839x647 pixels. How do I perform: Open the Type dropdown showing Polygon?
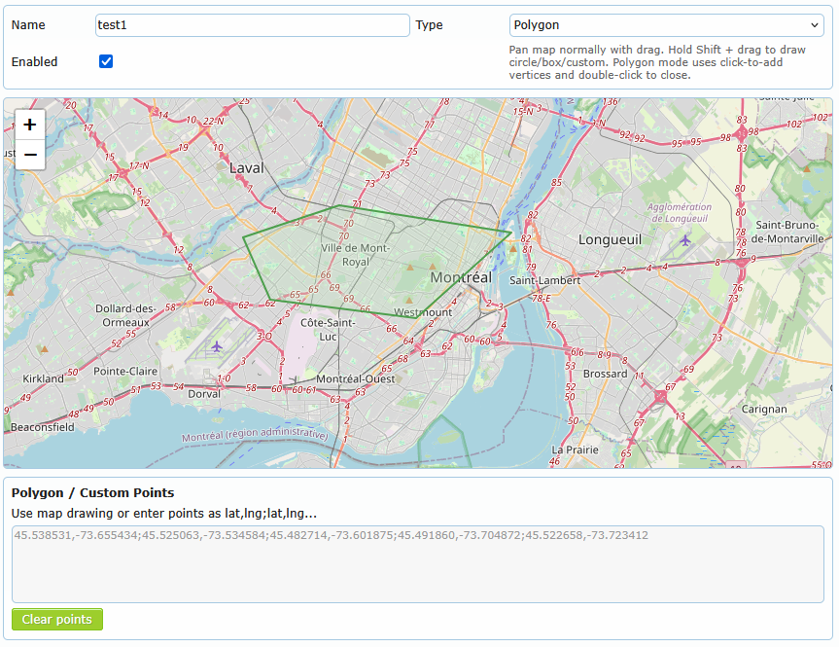[x=666, y=25]
